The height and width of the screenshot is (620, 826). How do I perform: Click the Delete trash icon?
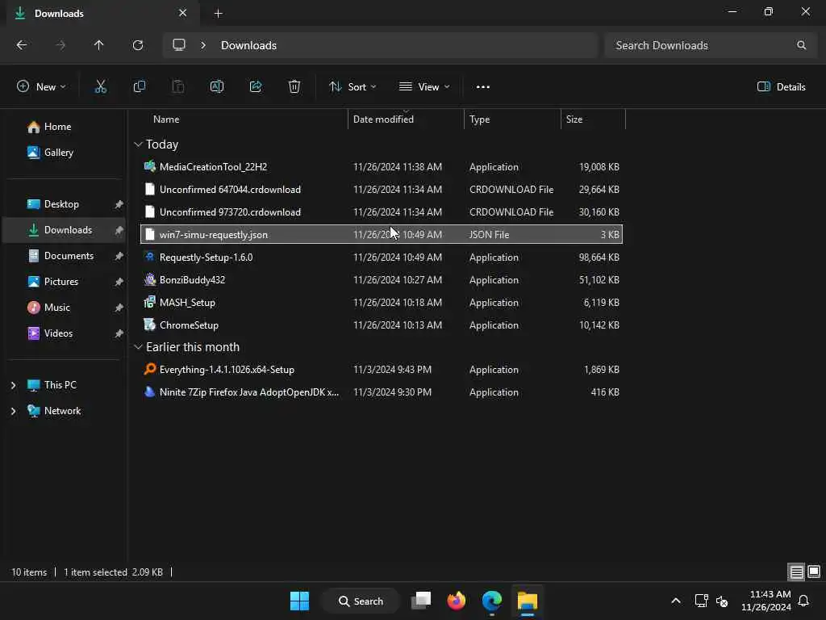(294, 87)
